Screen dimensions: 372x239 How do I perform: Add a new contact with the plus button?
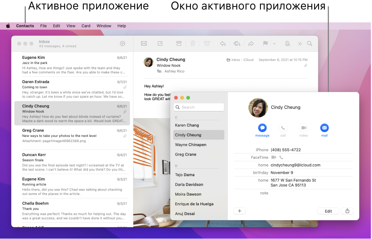coord(239,211)
